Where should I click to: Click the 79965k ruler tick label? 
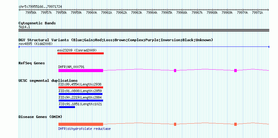(x=167, y=12)
